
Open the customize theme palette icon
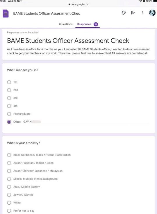124,13
